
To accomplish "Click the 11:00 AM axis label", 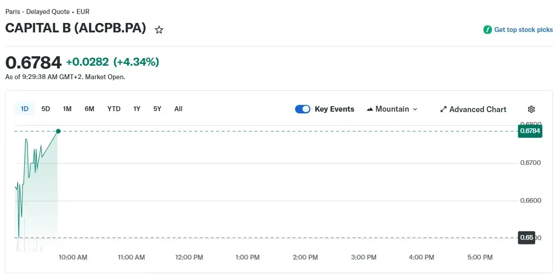I will tap(131, 257).
